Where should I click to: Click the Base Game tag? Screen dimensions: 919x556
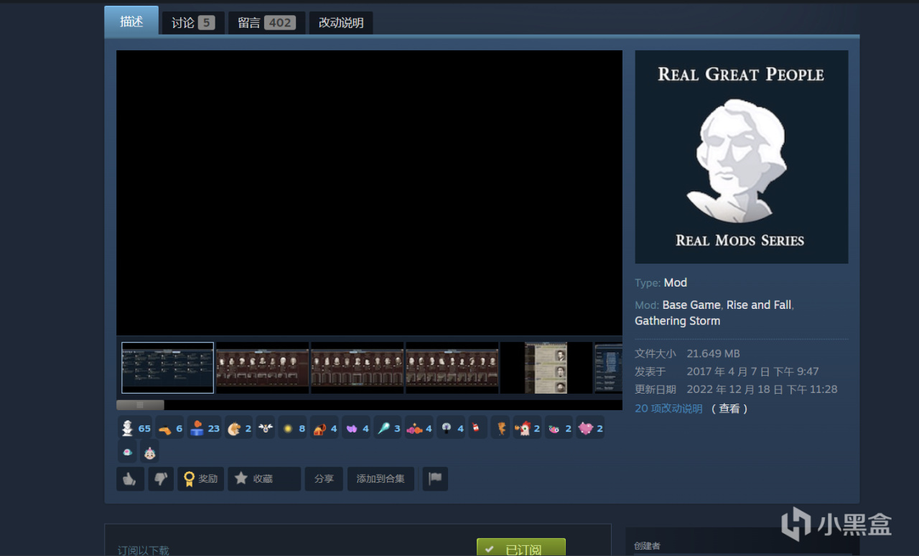691,305
